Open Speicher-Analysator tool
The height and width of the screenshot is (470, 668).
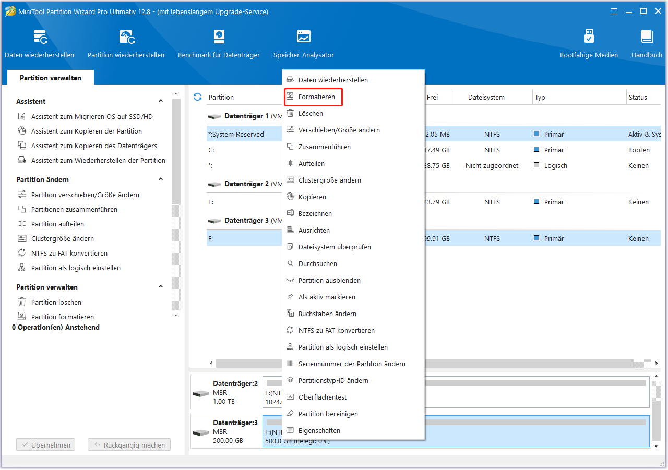[303, 44]
